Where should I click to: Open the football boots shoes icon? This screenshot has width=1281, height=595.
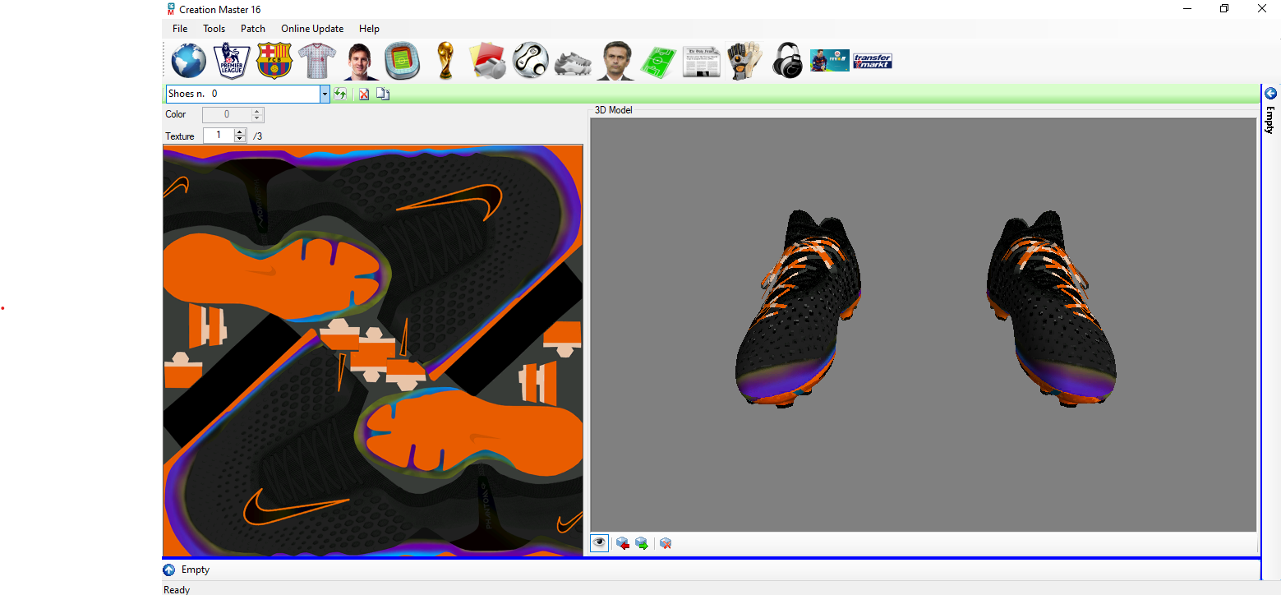(x=574, y=62)
